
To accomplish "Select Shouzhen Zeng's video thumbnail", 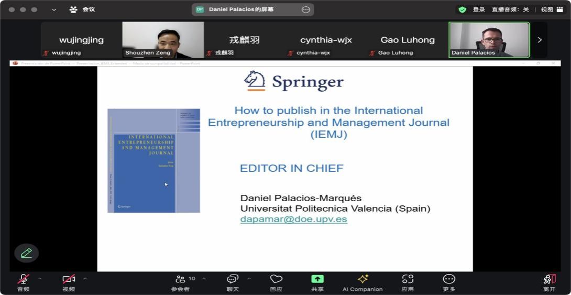I will (163, 40).
